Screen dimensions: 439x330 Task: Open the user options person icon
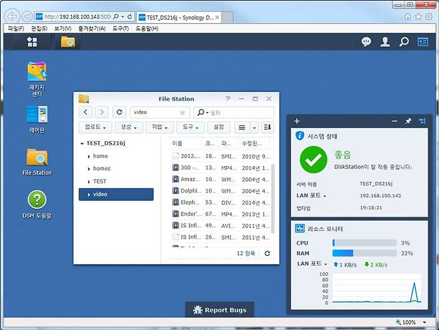(385, 42)
